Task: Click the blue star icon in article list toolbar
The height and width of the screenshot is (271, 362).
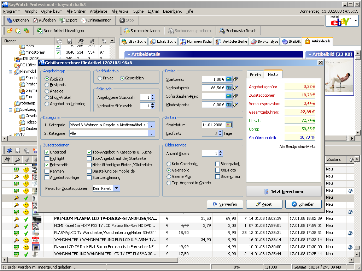Action: (x=10, y=151)
